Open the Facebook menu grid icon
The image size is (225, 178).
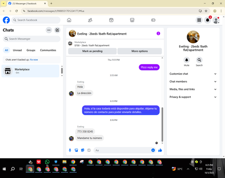(x=199, y=20)
